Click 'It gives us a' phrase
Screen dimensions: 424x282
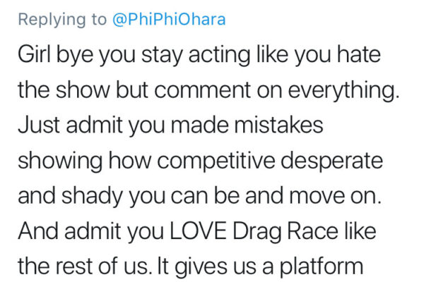click(216, 267)
